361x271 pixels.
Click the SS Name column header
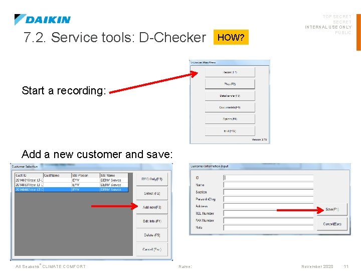coord(114,175)
